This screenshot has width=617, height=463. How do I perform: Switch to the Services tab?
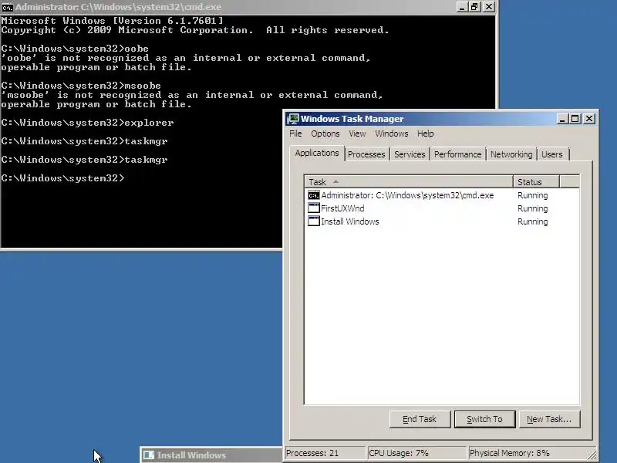410,154
